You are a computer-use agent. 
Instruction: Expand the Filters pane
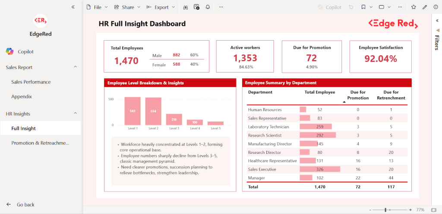pyautogui.click(x=436, y=20)
